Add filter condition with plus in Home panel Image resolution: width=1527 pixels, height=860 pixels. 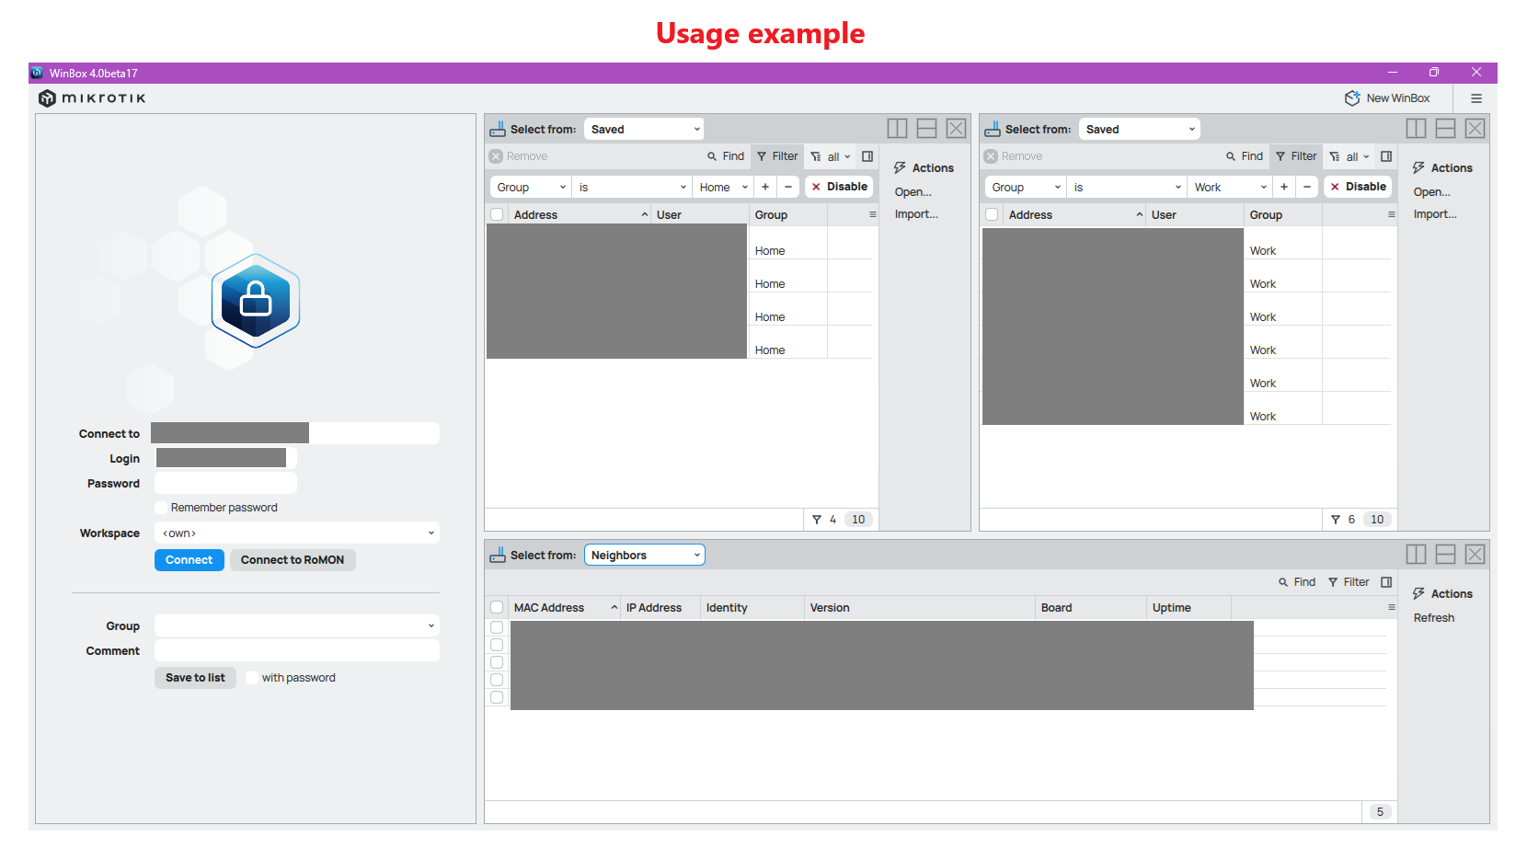pyautogui.click(x=765, y=187)
